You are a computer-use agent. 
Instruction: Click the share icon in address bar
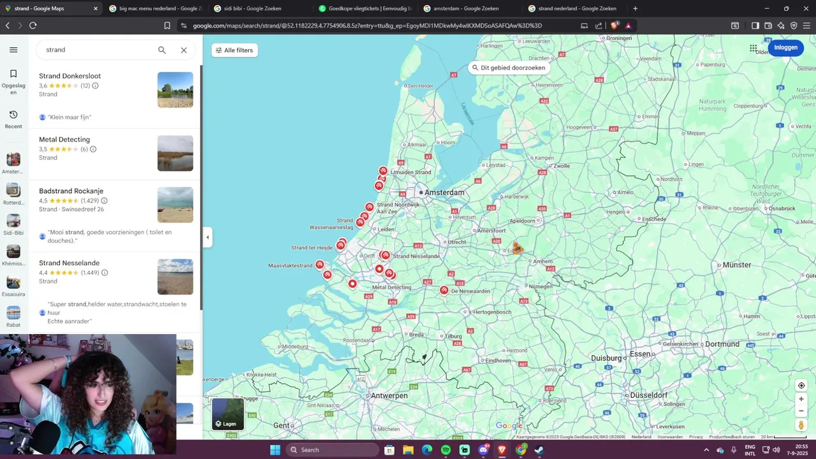599,25
